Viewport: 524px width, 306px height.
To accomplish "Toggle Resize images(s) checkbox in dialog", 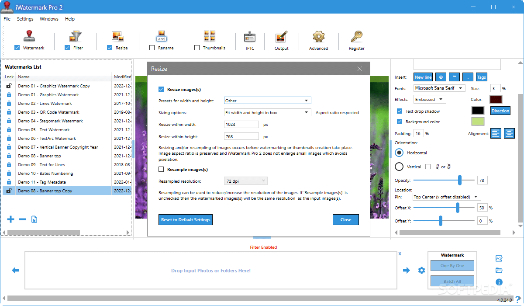I will tap(162, 89).
